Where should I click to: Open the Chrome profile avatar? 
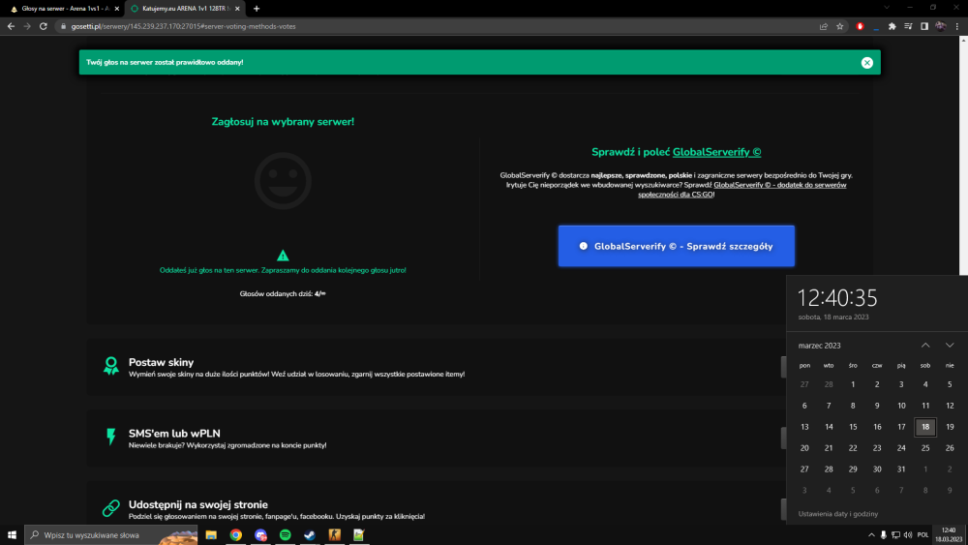pos(940,26)
